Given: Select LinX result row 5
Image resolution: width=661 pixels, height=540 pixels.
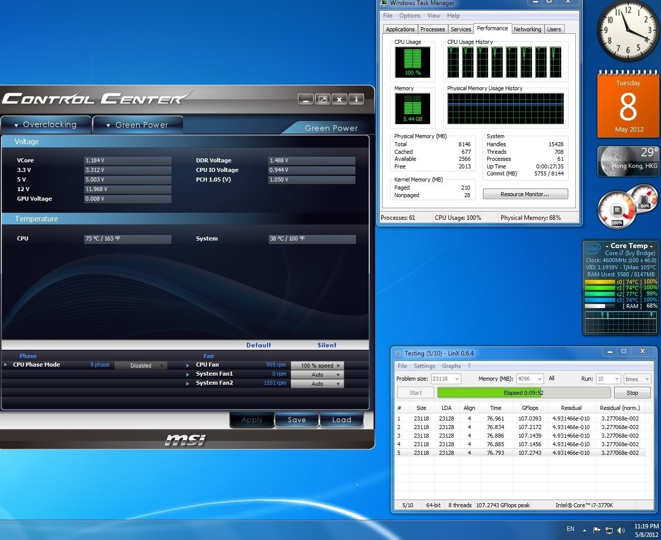Looking at the screenshot, I should click(520, 453).
